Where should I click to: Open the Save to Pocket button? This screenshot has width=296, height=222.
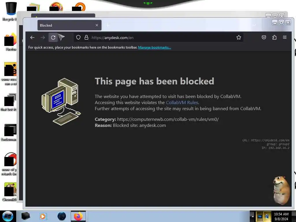[x=264, y=37]
